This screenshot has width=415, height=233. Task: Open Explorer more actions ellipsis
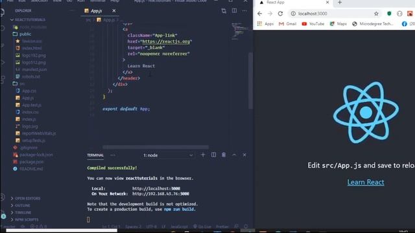(x=72, y=11)
